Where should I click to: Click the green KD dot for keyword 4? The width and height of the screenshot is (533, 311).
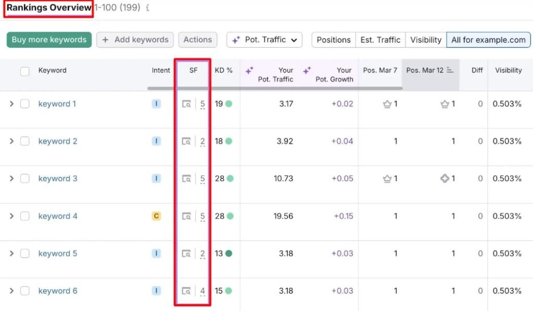[230, 216]
